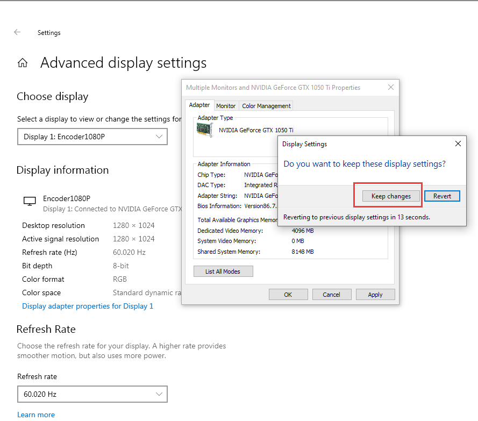Expand the Display 1: Encoder1080P selector chevron

[x=159, y=137]
